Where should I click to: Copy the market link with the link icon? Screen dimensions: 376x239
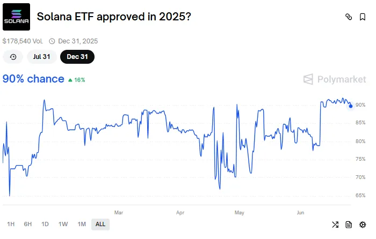click(x=348, y=17)
